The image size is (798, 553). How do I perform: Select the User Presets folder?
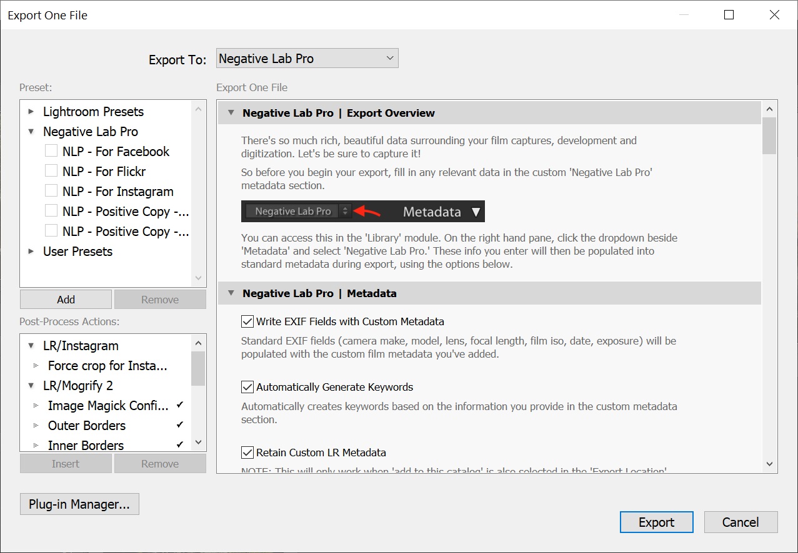[77, 252]
